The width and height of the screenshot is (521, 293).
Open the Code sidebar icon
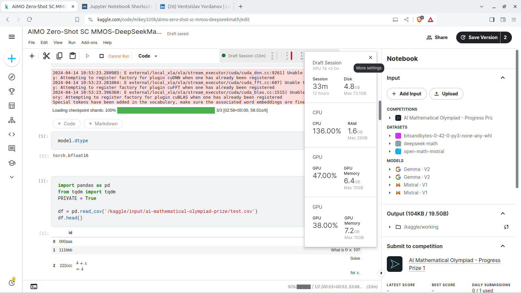12,134
